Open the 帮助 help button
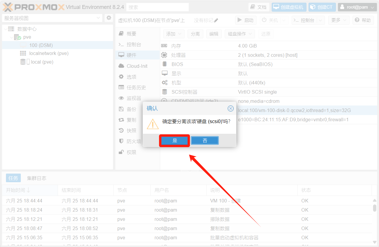The width and height of the screenshot is (379, 247). [363, 20]
